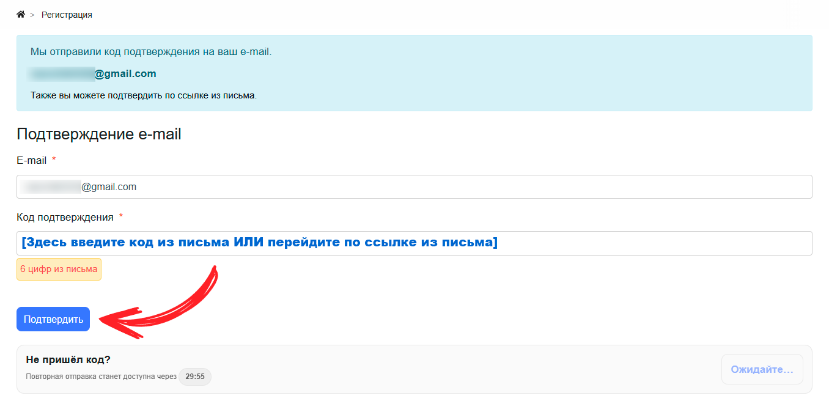Click the breadcrumb separator arrow
Image resolution: width=829 pixels, height=412 pixels.
point(32,15)
